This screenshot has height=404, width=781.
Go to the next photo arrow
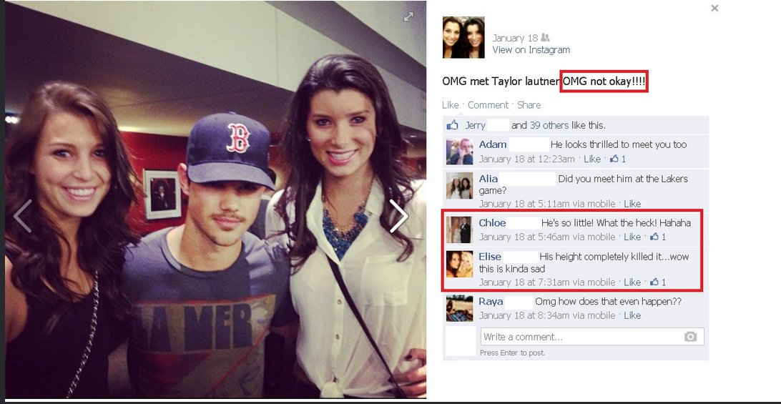point(398,216)
